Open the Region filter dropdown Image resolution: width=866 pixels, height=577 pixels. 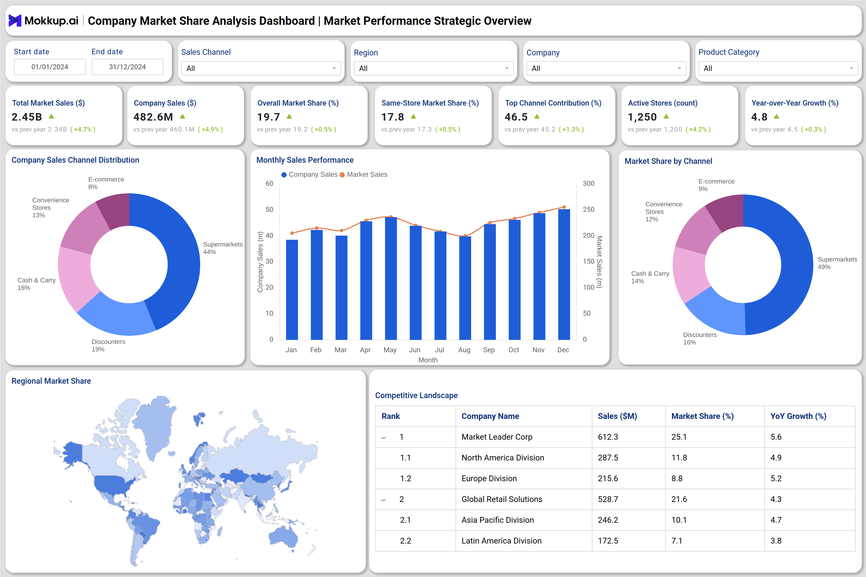tap(433, 68)
